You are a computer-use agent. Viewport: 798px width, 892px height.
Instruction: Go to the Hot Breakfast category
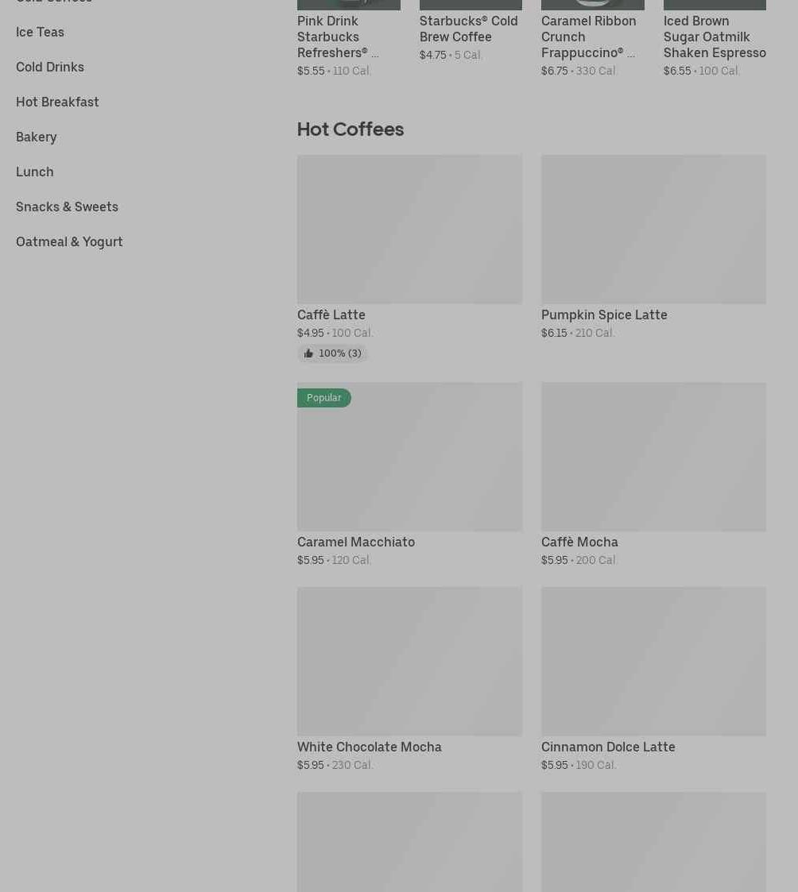[57, 102]
